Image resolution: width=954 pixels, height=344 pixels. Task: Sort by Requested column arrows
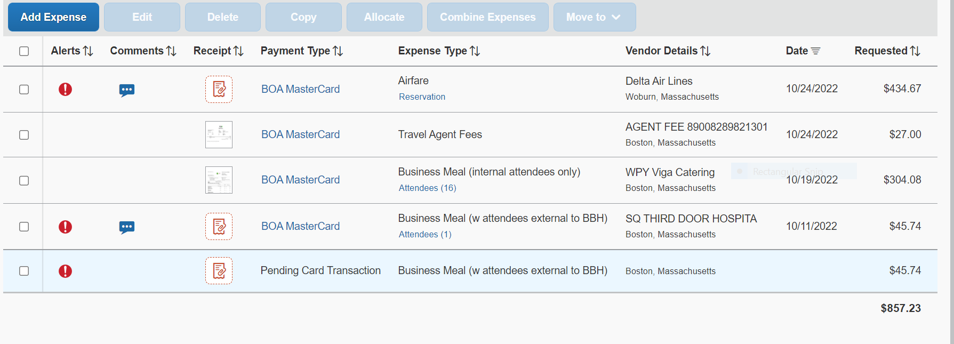(x=915, y=51)
